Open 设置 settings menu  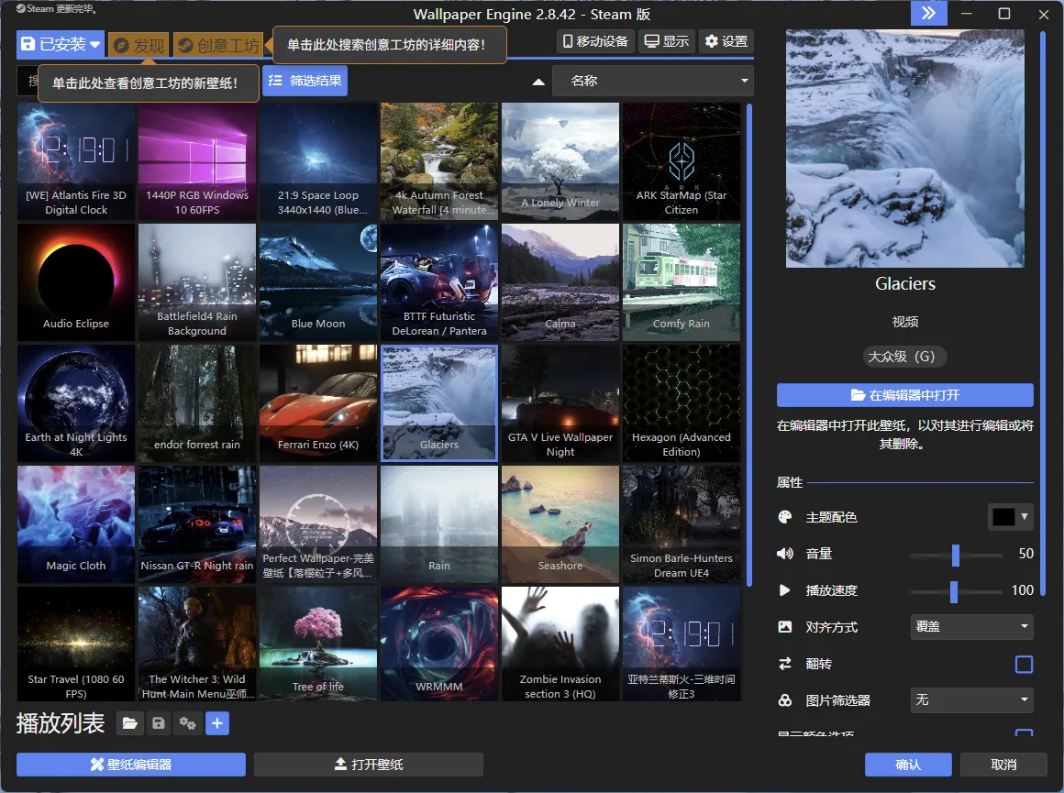point(726,41)
